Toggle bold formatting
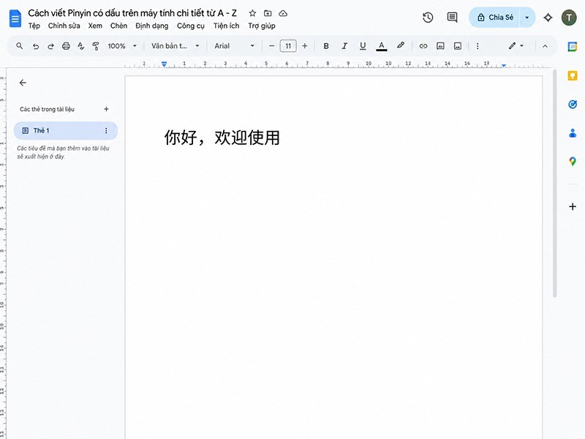The image size is (585, 439). [326, 46]
